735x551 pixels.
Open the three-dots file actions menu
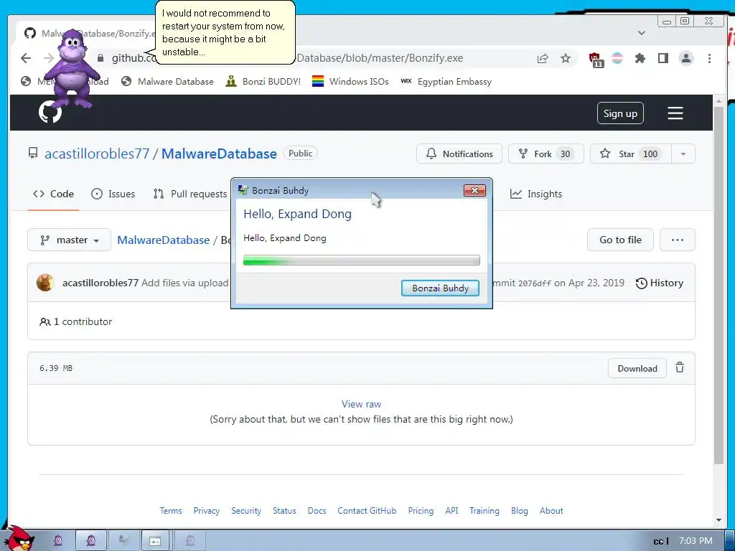pyautogui.click(x=678, y=240)
